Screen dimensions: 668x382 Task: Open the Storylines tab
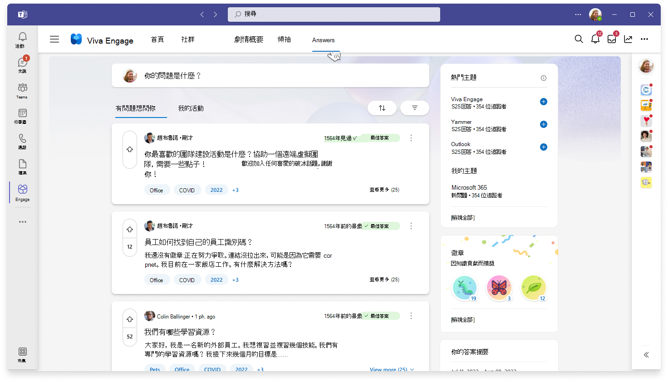point(249,39)
